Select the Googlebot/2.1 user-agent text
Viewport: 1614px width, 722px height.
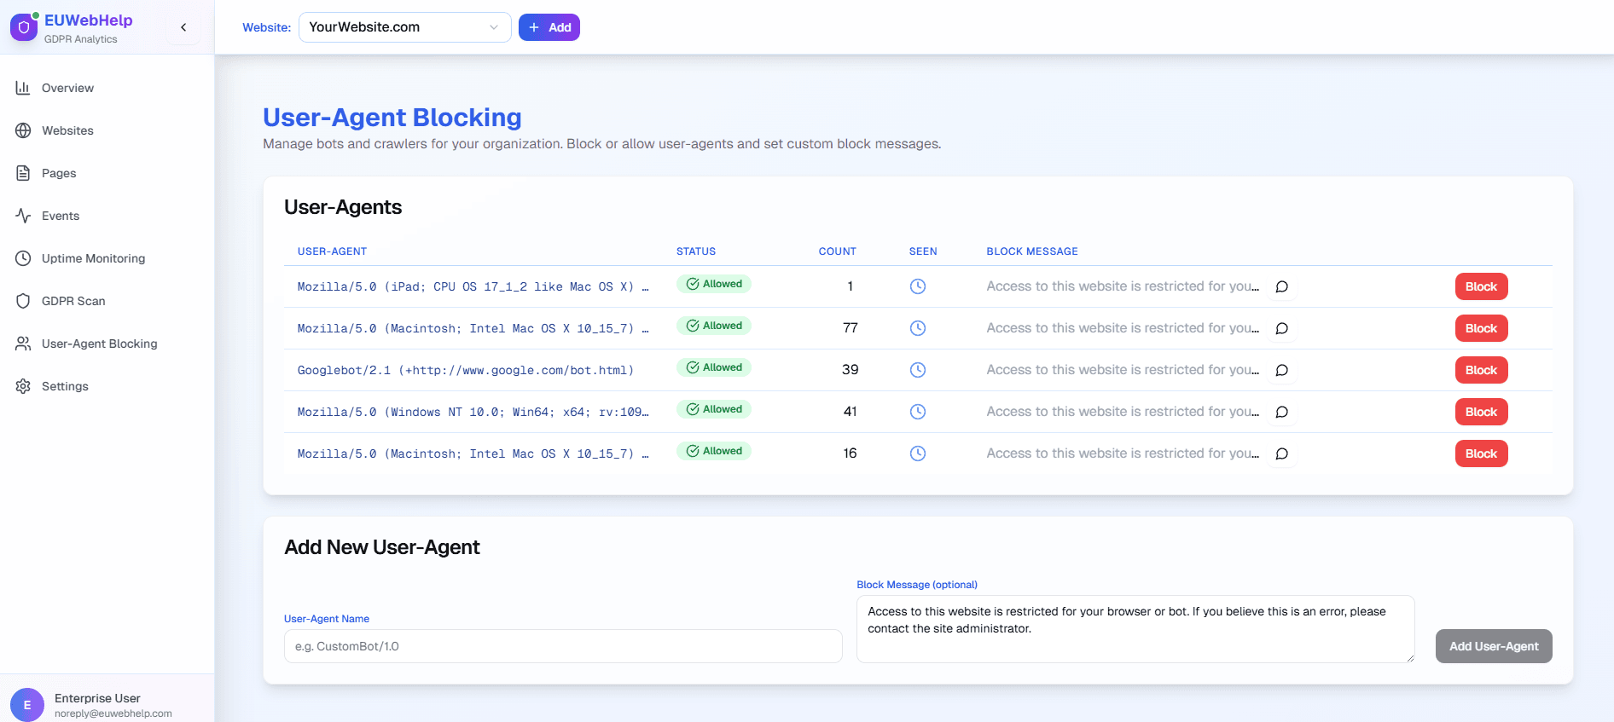pos(465,370)
